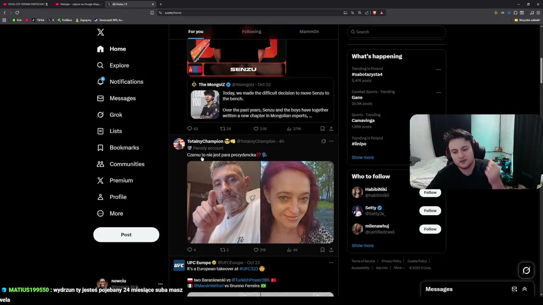
Task: Open the quoted MongolZ post about Senzu
Action: coord(260,100)
